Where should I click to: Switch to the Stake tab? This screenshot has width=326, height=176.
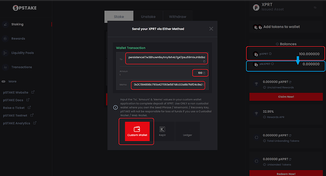(119, 17)
